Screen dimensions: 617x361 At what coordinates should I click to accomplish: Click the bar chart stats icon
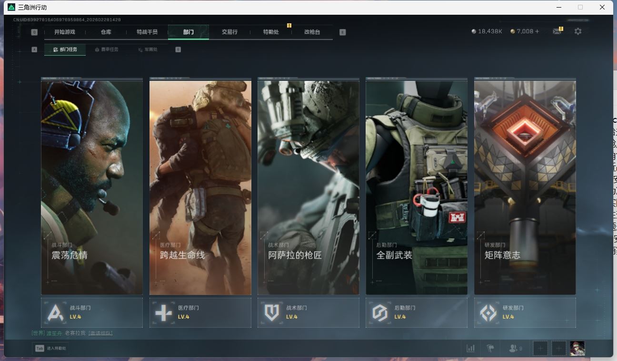pyautogui.click(x=470, y=348)
